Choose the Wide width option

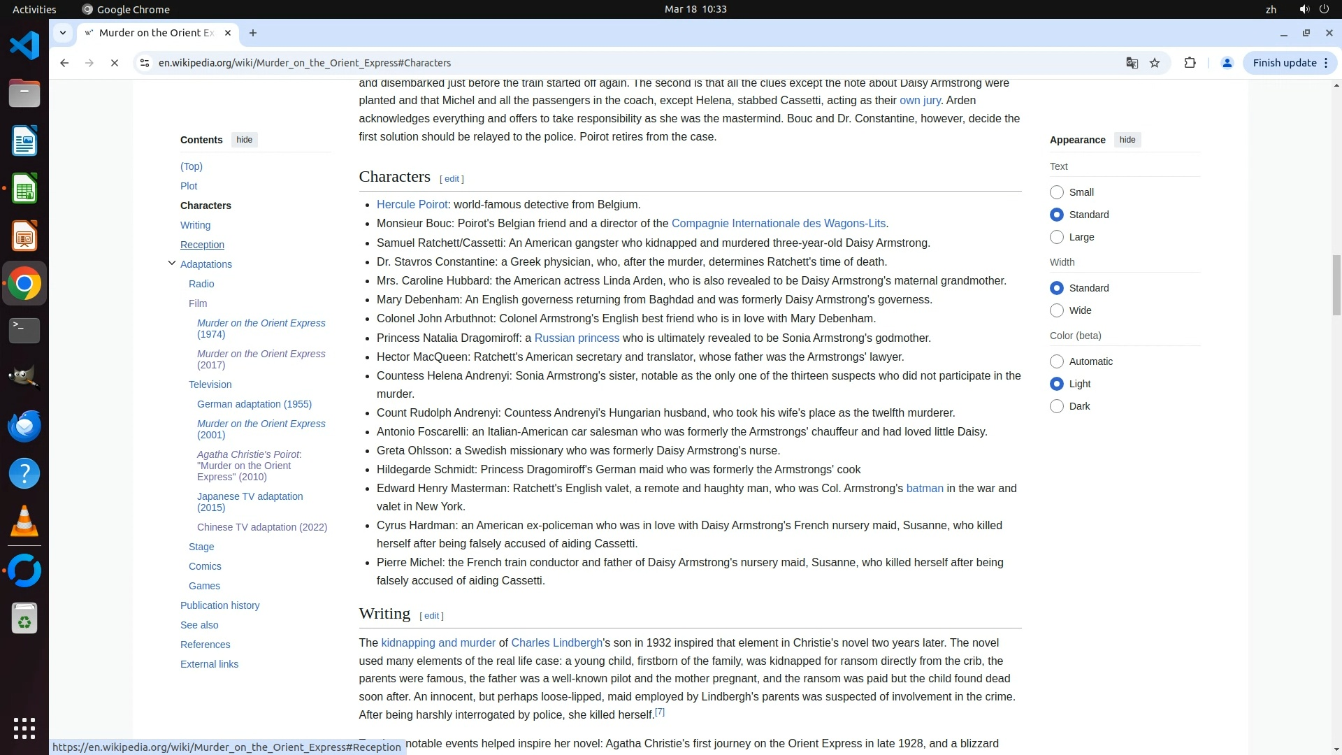[1057, 310]
